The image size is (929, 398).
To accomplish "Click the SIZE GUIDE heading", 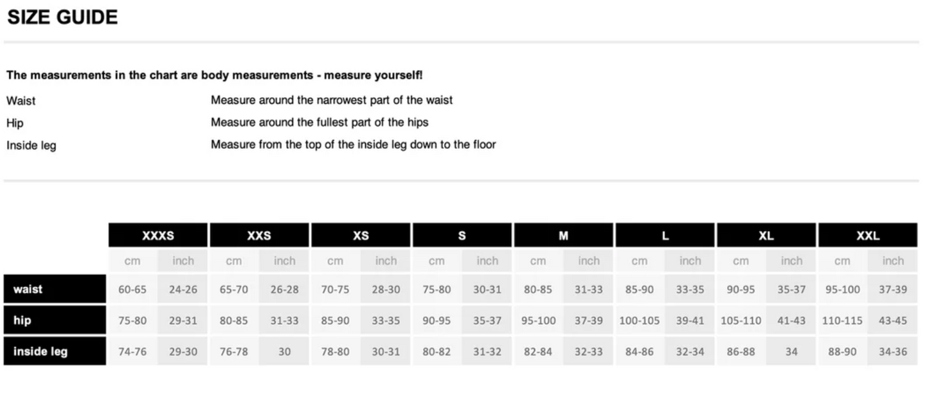I will (x=62, y=17).
